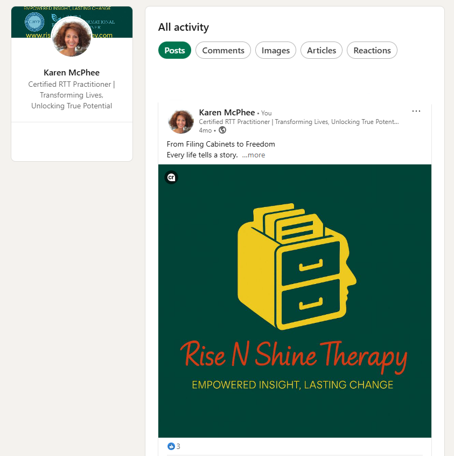Image resolution: width=454 pixels, height=456 pixels.
Task: Click the like reaction icon under the post
Action: point(171,446)
